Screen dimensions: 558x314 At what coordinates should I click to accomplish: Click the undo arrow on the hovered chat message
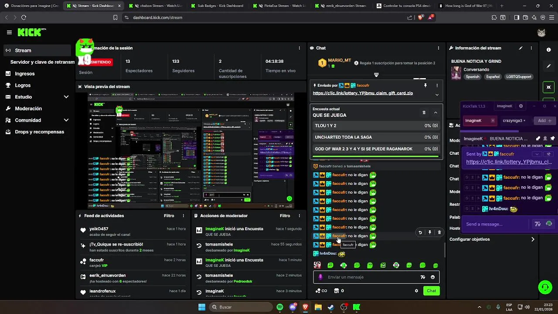coord(420,232)
